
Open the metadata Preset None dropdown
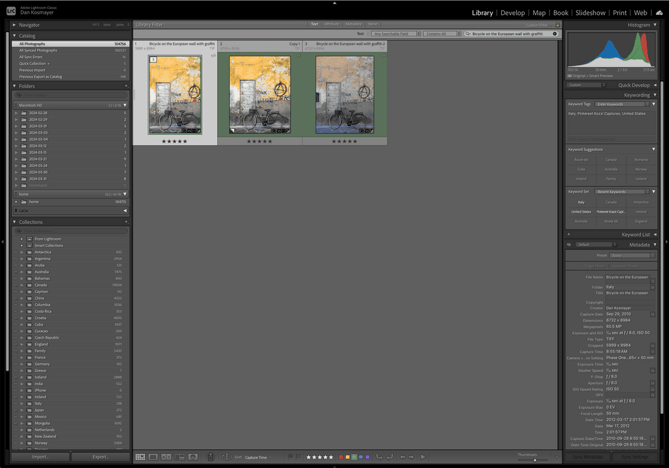[x=632, y=256]
